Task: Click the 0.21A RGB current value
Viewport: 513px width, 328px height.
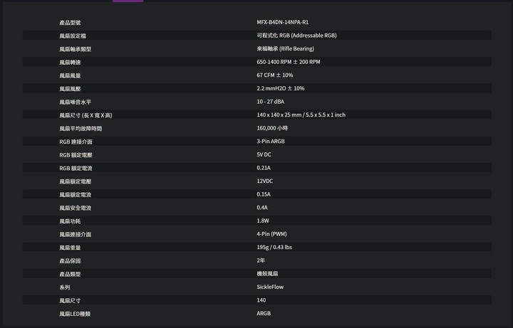Action: (264, 168)
